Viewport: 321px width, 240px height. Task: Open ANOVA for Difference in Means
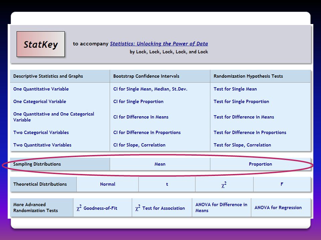(x=221, y=208)
